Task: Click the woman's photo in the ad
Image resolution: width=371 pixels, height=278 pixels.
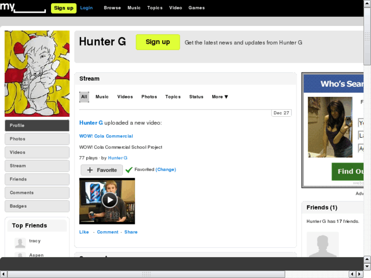Action: pos(330,127)
